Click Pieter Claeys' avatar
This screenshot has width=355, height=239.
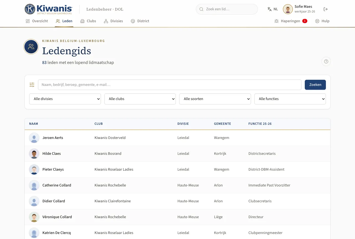(x=34, y=170)
